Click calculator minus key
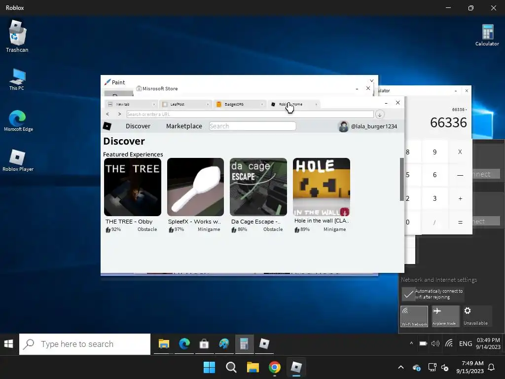The width and height of the screenshot is (505, 379). [460, 175]
